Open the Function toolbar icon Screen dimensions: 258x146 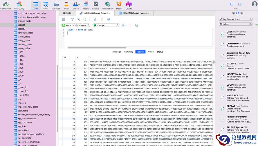pyautogui.click(x=56, y=5)
